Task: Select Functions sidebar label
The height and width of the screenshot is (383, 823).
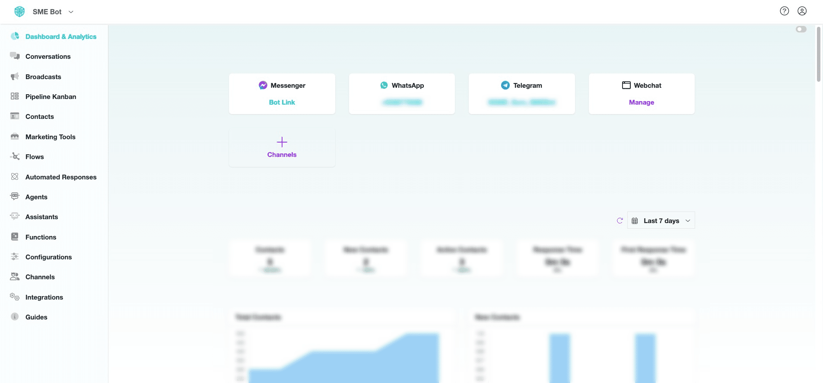Action: (41, 237)
